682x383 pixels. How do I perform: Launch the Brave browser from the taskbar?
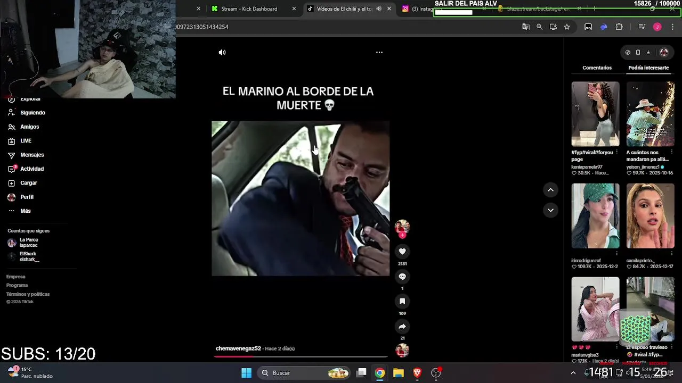point(417,373)
